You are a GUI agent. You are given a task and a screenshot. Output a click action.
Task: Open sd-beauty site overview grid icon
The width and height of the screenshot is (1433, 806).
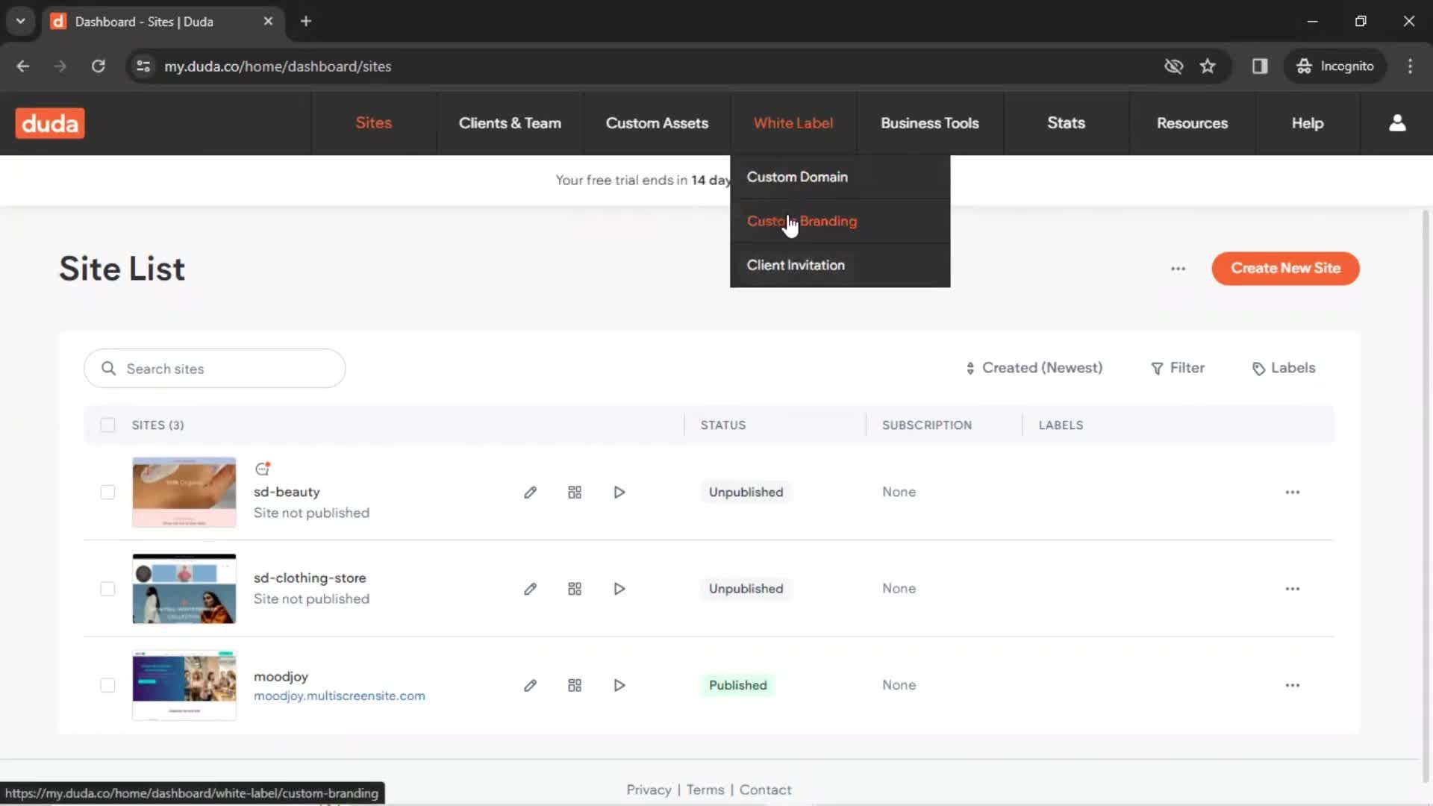(575, 493)
